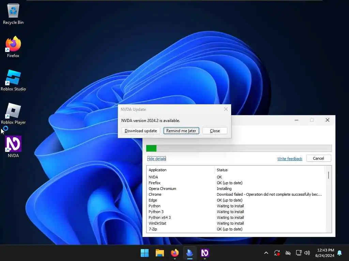Image resolution: width=349 pixels, height=261 pixels.
Task: Click the green installation progress bar
Action: pyautogui.click(x=239, y=148)
